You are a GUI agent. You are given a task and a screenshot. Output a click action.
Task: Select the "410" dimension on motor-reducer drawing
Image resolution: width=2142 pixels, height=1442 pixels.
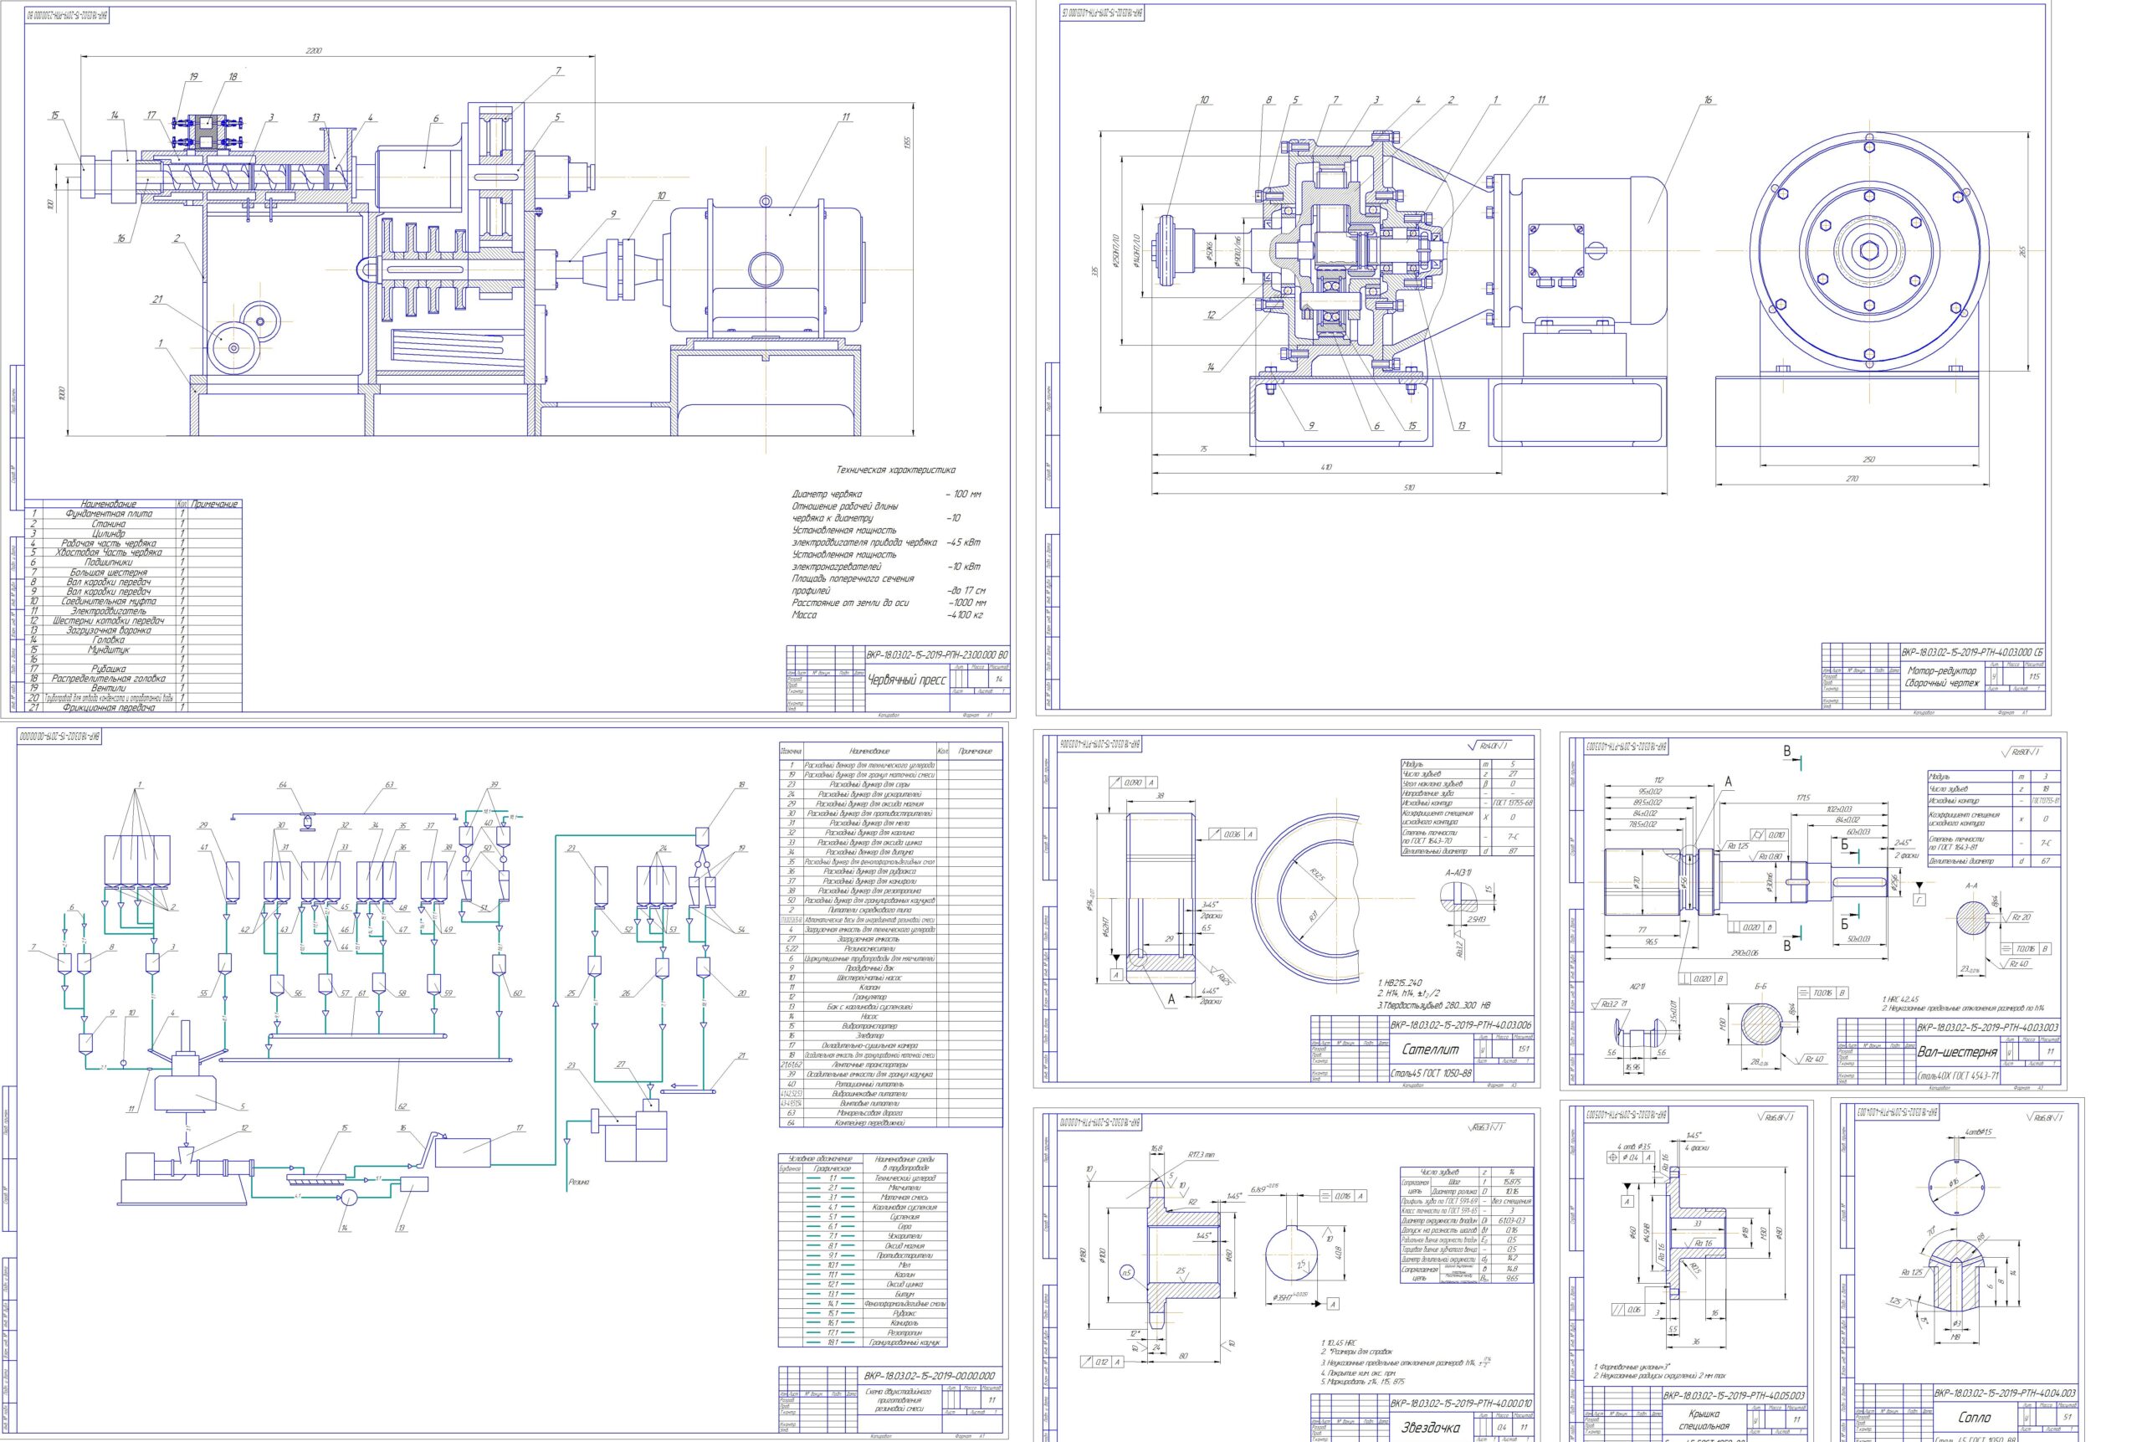click(x=1325, y=467)
